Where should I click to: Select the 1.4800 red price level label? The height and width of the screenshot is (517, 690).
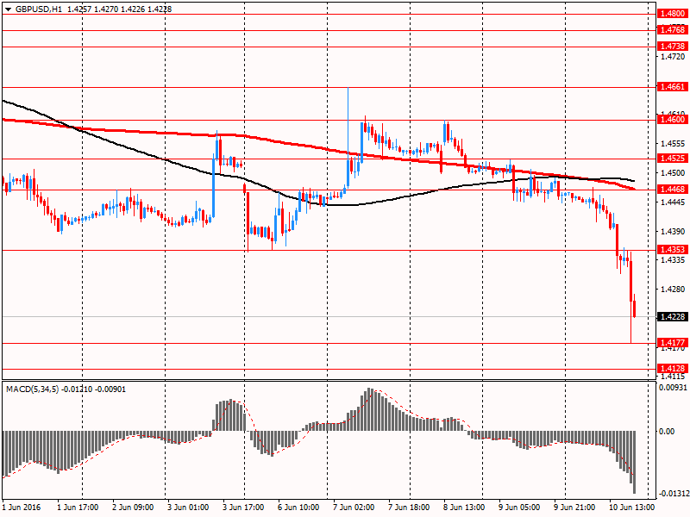pyautogui.click(x=672, y=14)
